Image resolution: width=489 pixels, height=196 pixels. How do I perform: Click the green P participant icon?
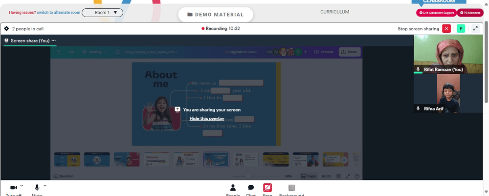pyautogui.click(x=461, y=29)
